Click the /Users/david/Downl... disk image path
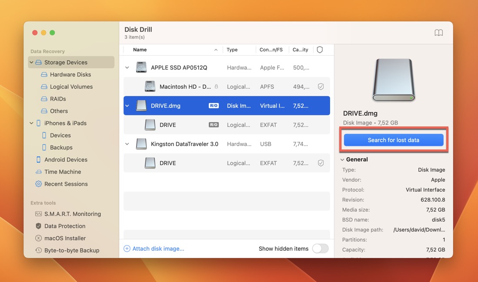478x282 pixels. 419,229
